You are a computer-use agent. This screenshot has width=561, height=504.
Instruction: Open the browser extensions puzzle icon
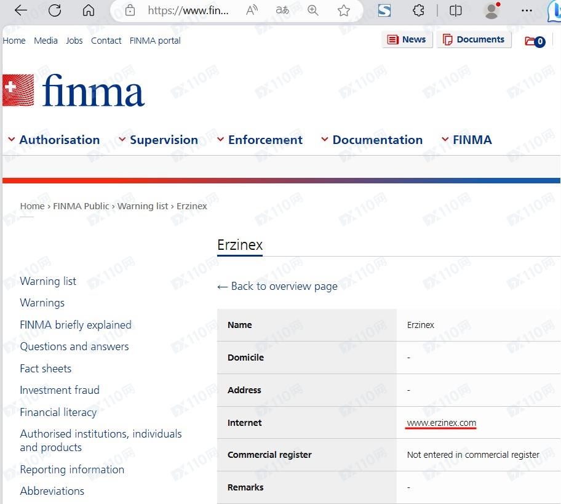[418, 10]
